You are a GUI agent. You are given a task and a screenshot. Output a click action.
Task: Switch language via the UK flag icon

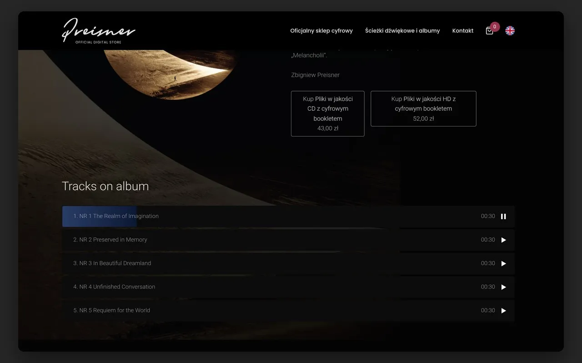(x=510, y=30)
